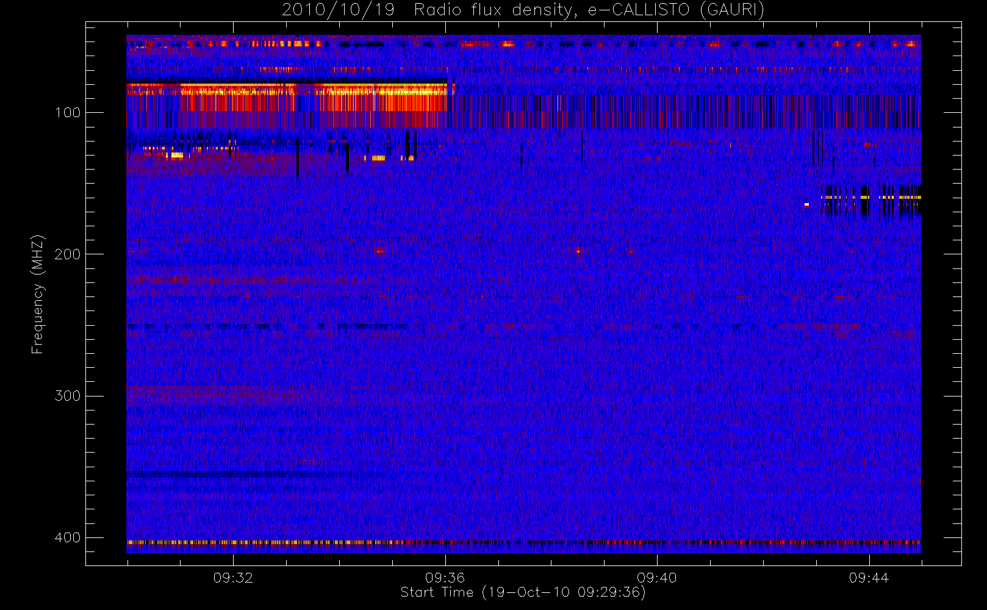Click the '09:44' time tick label
Viewport: 987px width, 610px height.
click(x=869, y=578)
